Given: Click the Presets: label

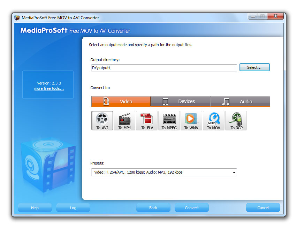Looking at the screenshot, I should point(97,163).
